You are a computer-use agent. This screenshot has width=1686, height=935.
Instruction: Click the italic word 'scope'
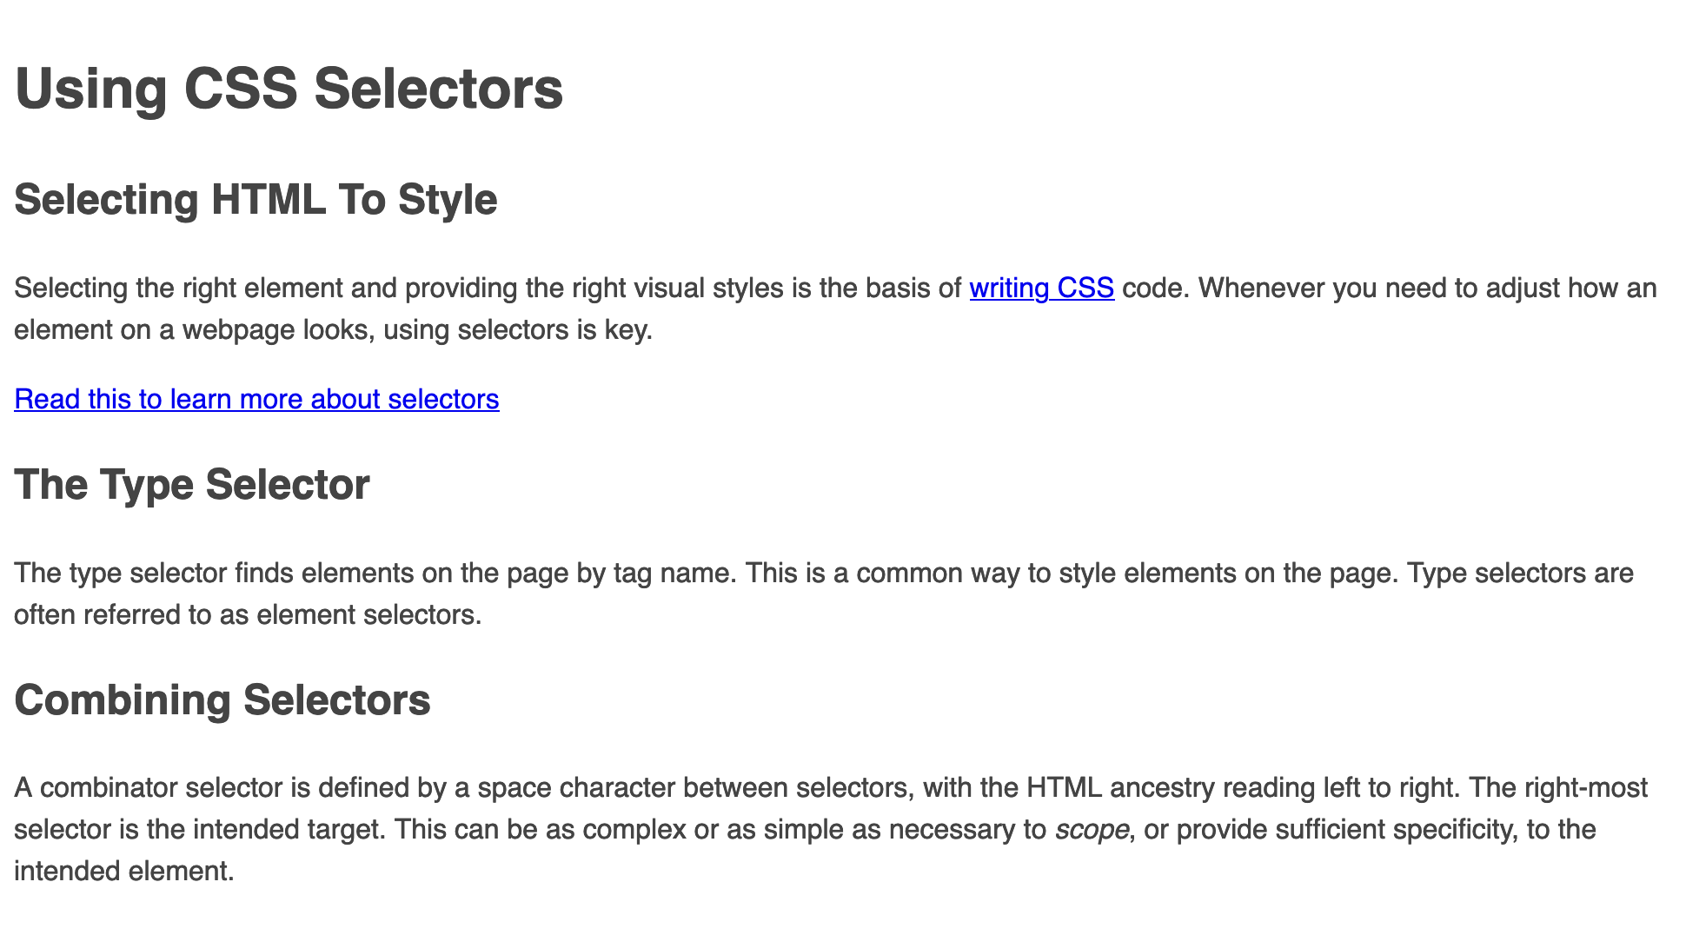[1092, 830]
